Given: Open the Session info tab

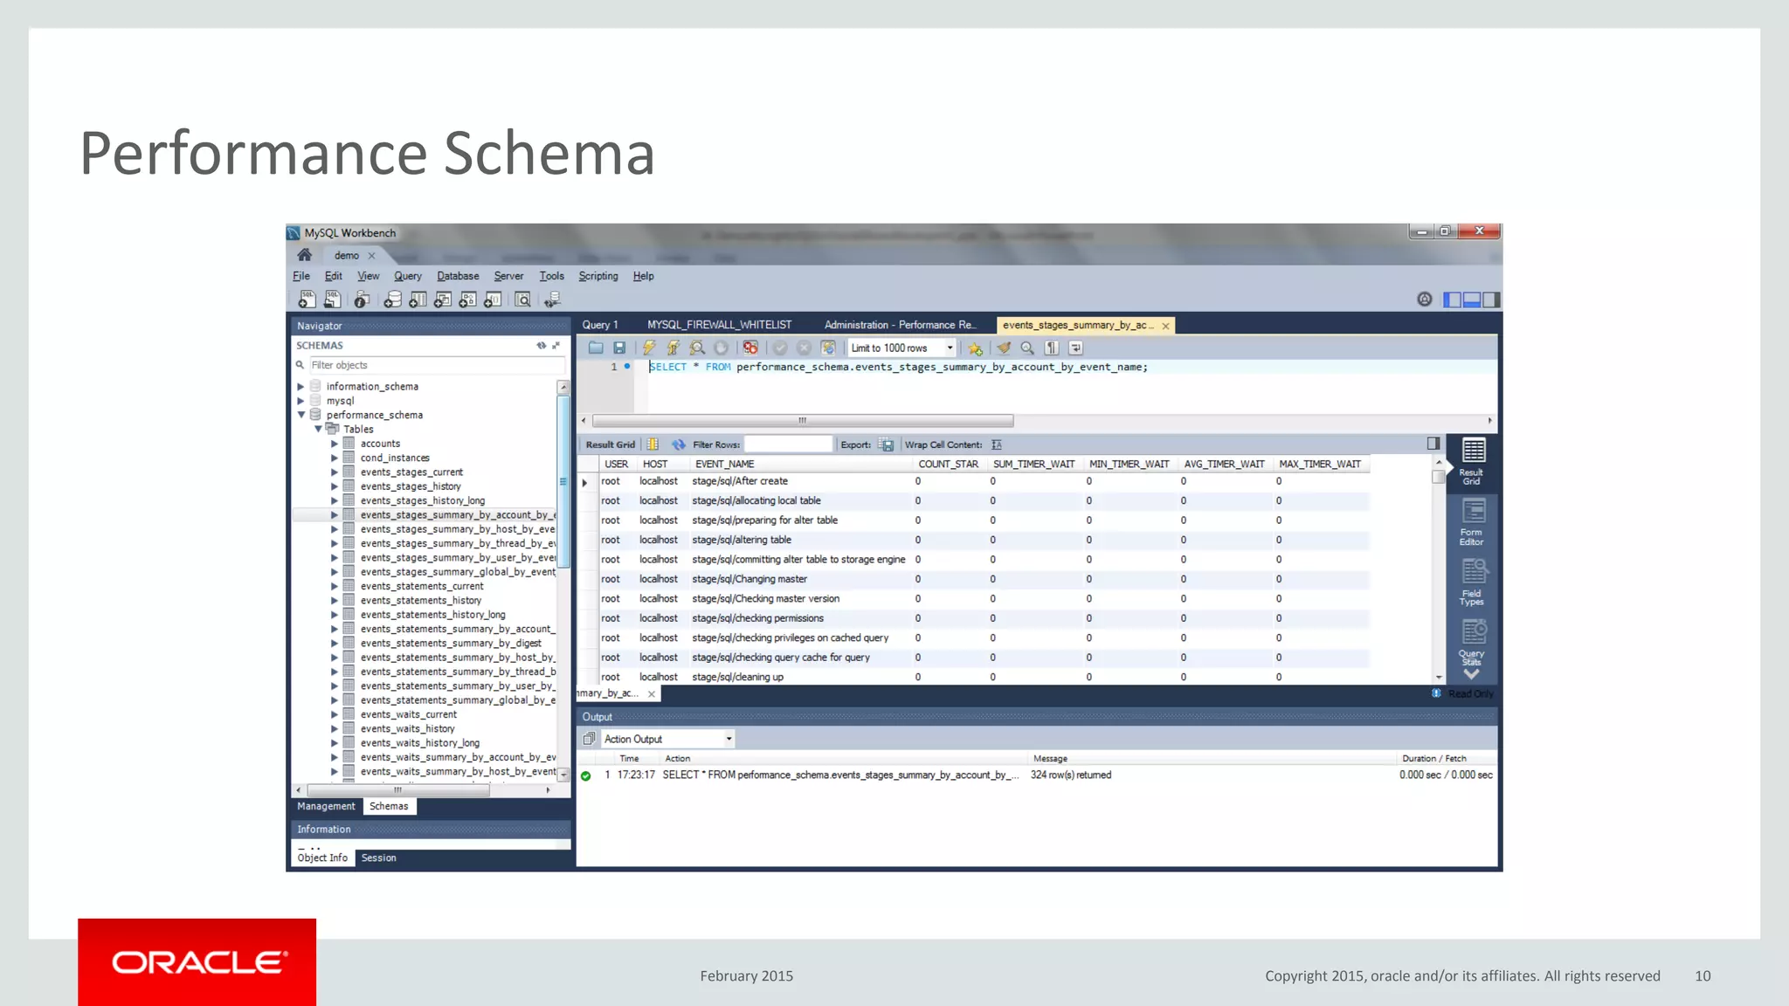Looking at the screenshot, I should pyautogui.click(x=378, y=858).
